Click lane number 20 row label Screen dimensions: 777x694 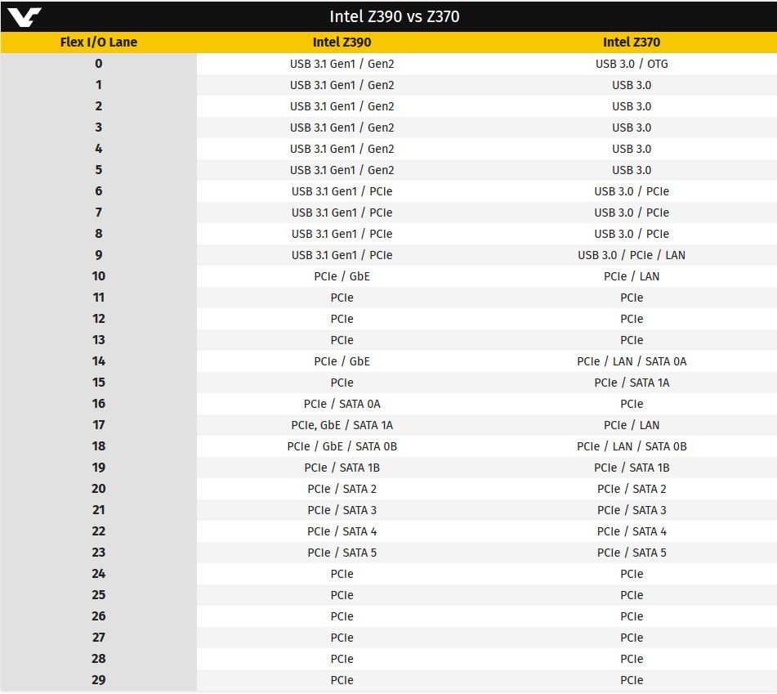pyautogui.click(x=99, y=489)
